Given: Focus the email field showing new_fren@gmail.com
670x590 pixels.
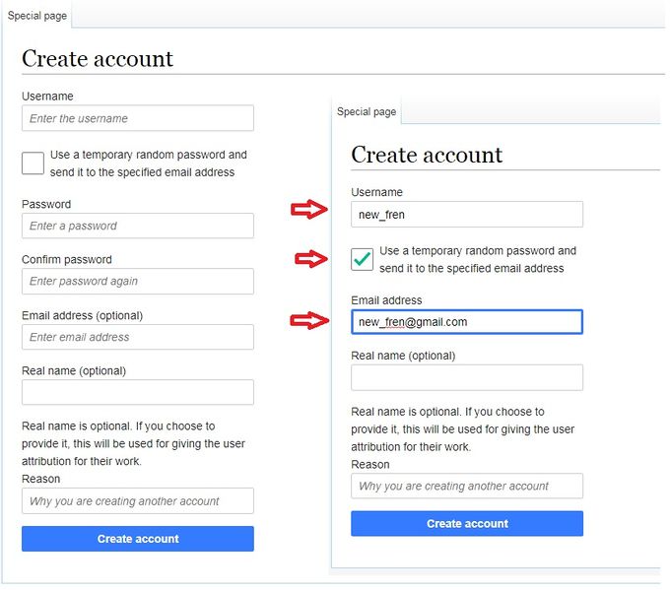Looking at the screenshot, I should [466, 322].
